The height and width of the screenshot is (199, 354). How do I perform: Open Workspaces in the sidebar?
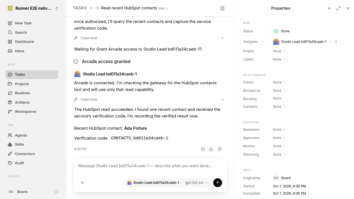click(x=32, y=112)
